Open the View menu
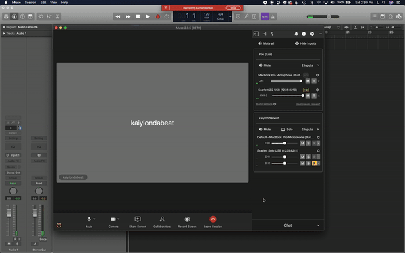The image size is (405, 253). pos(53,3)
